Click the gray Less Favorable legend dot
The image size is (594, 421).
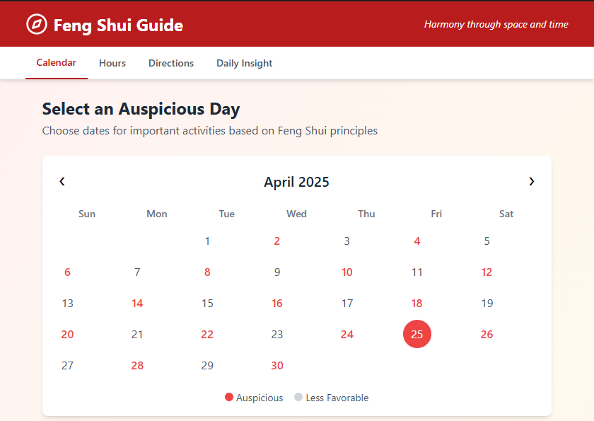tap(298, 397)
